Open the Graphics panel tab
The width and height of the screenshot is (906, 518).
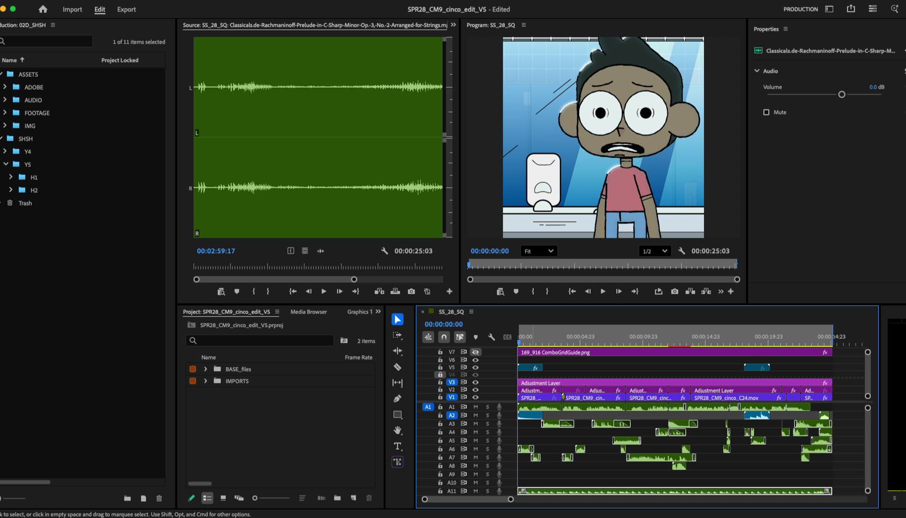[359, 311]
